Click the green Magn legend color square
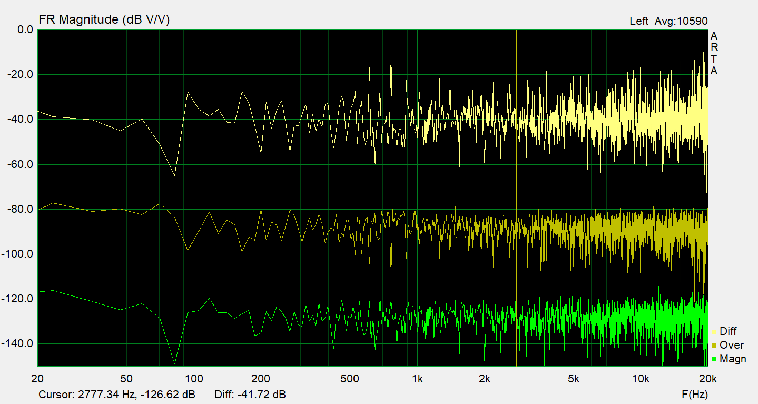Image resolution: width=758 pixels, height=404 pixels. point(714,359)
